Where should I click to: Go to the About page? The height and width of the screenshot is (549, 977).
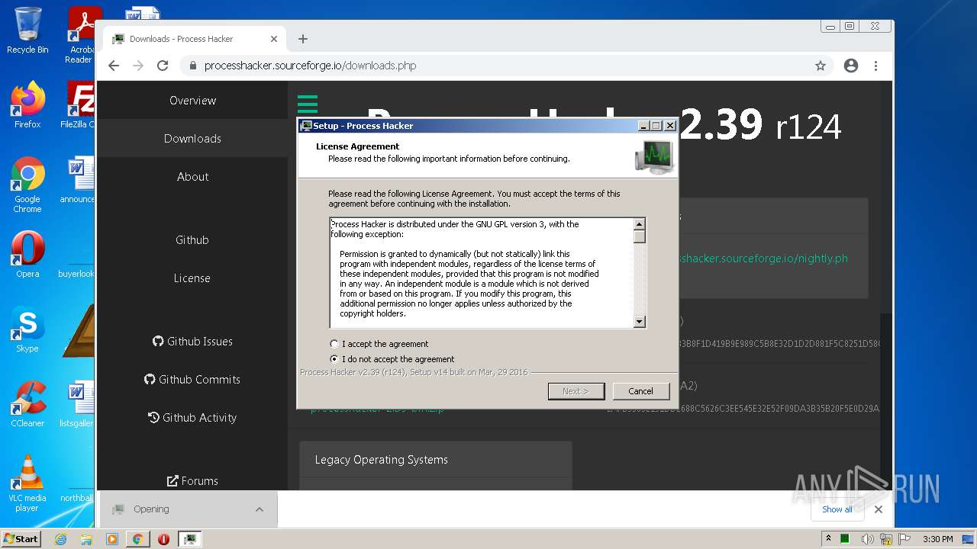(x=192, y=176)
